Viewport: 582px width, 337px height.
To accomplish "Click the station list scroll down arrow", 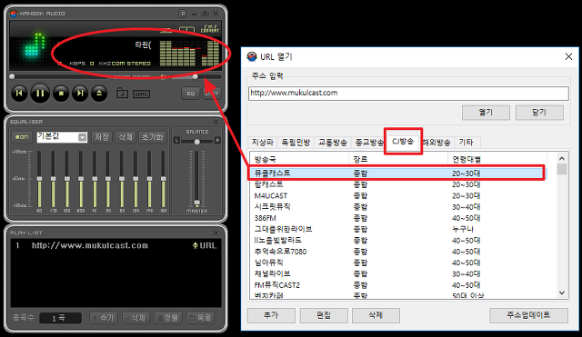I will click(562, 292).
